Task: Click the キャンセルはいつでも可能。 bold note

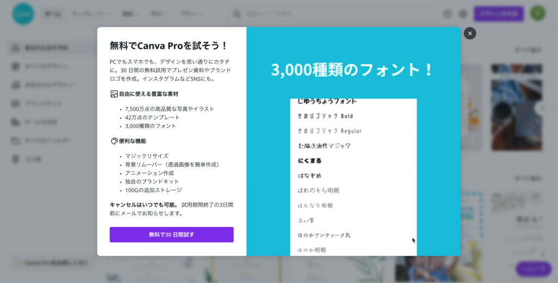Action: [144, 205]
